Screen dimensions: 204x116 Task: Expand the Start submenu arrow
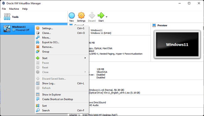pyautogui.click(x=85, y=58)
